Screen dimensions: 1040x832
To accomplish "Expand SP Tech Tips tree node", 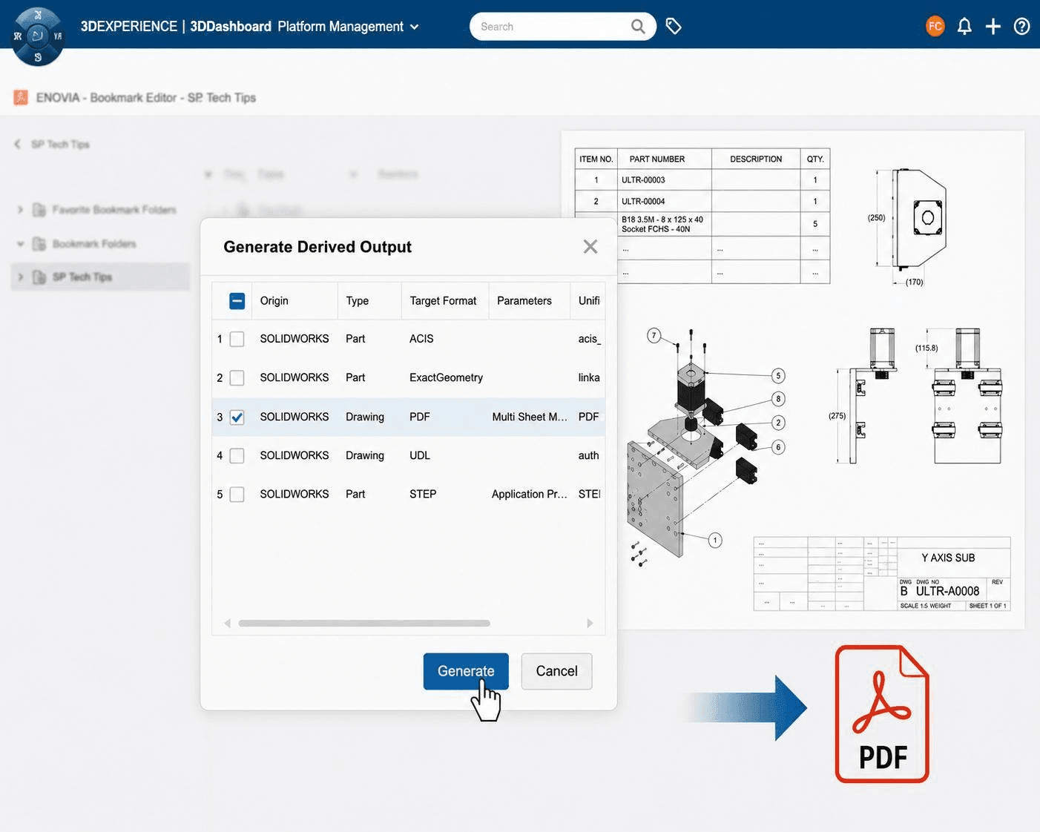I will (x=20, y=277).
